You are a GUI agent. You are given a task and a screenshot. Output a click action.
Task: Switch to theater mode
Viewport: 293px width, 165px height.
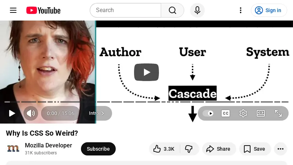(x=261, y=113)
